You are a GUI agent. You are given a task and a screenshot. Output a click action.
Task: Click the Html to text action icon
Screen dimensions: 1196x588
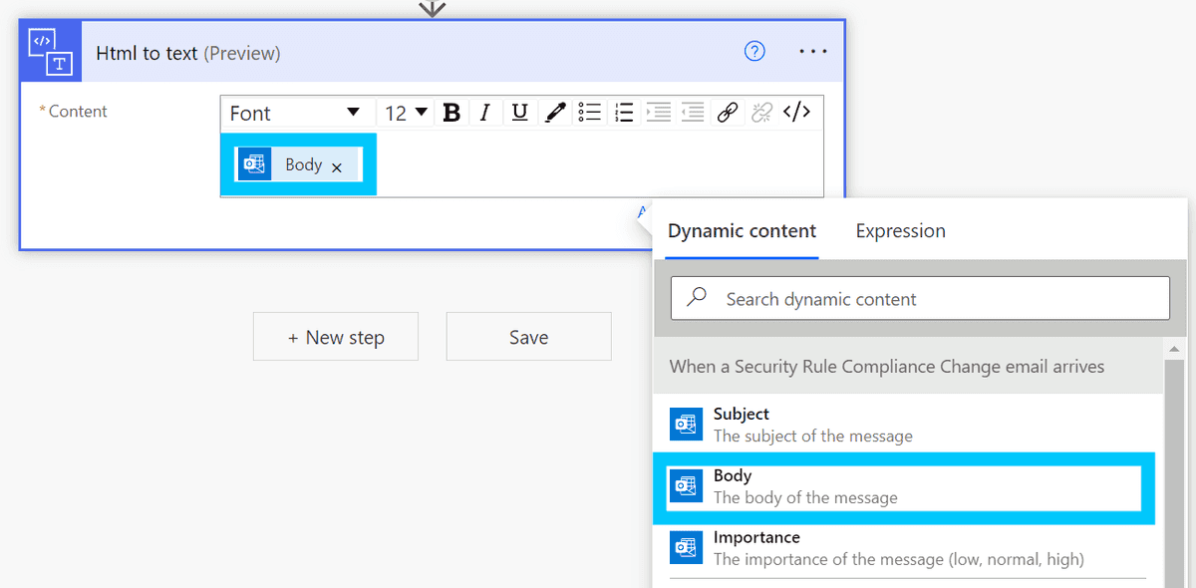pos(52,52)
